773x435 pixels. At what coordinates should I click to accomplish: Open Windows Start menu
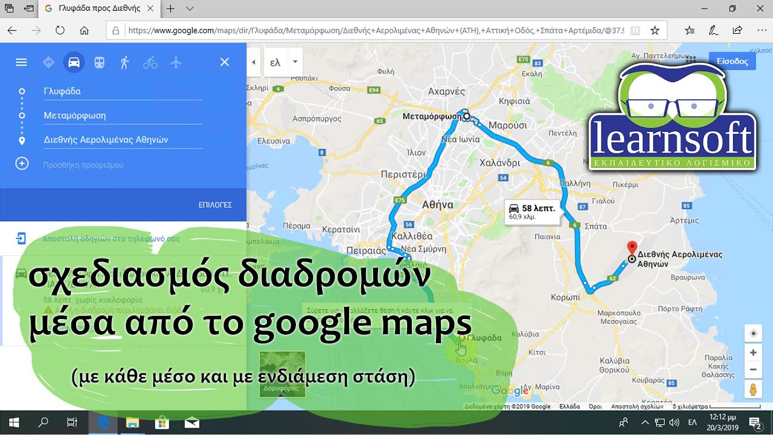coord(14,423)
